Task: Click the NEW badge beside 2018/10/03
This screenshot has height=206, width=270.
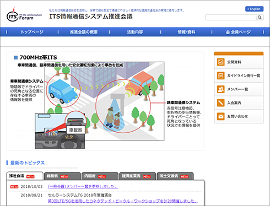Action: (14, 187)
